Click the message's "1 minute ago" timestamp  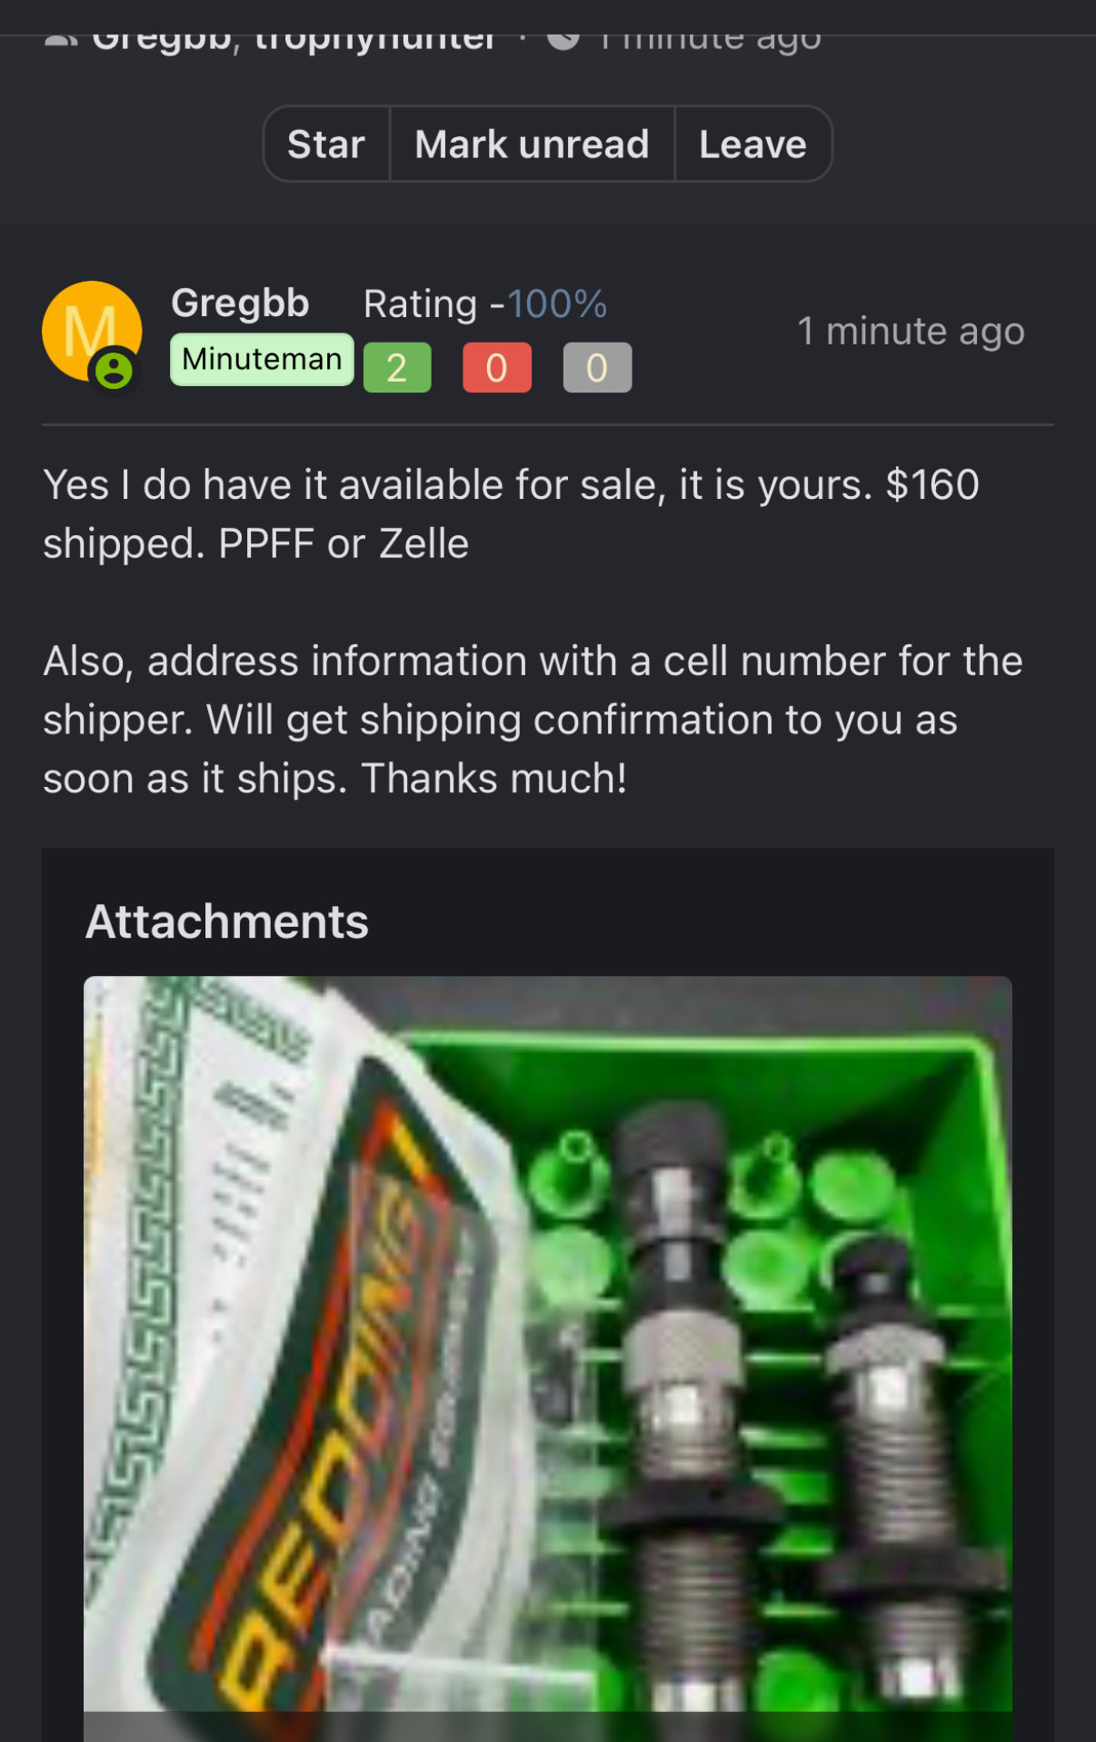click(x=911, y=332)
